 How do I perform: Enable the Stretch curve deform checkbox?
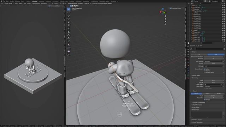pyautogui.click(x=205, y=71)
